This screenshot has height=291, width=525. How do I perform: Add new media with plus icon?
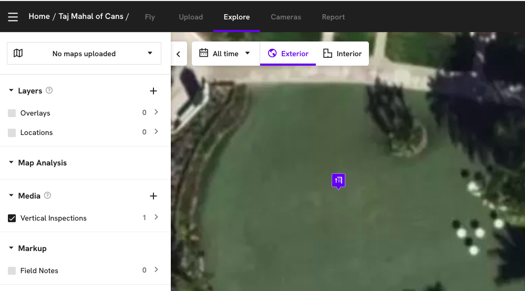coord(153,196)
